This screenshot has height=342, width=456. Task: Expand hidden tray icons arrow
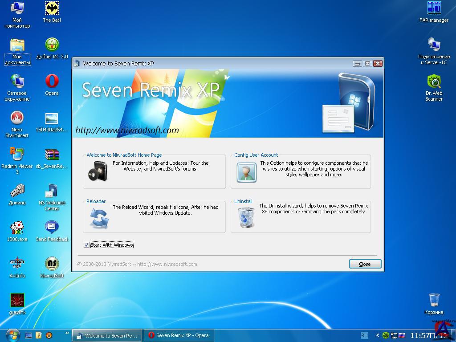pos(378,335)
